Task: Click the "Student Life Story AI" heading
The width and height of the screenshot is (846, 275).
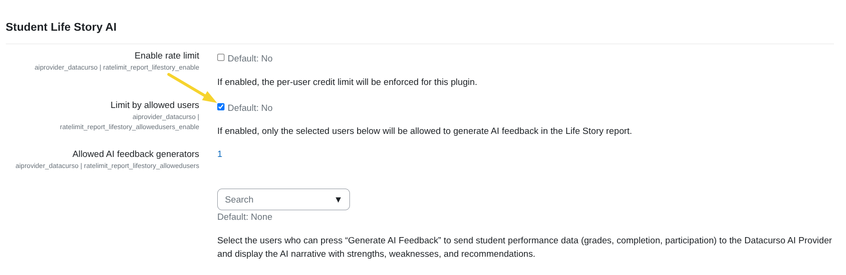Action: point(61,27)
